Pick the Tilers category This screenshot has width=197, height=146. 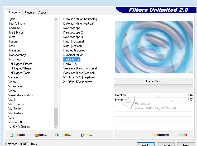click(x=12, y=37)
